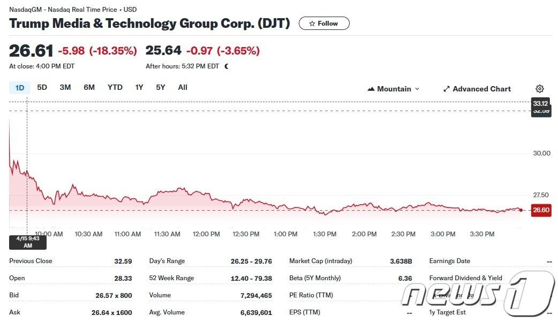Image resolution: width=558 pixels, height=323 pixels.
Task: Expand the Mountain chart type dropdown
Action: point(394,89)
